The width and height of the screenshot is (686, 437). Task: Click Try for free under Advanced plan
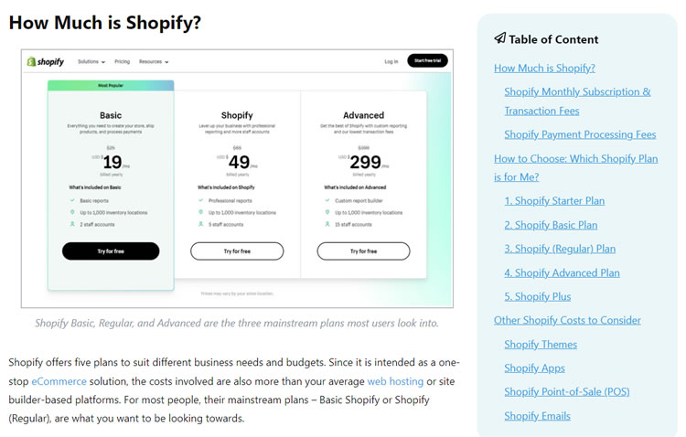363,251
